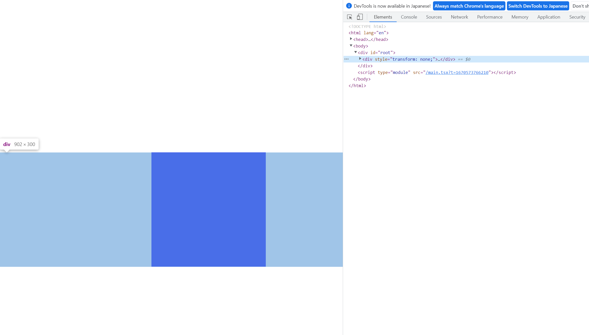
Task: Switch to the Sources tab
Action: [x=433, y=17]
